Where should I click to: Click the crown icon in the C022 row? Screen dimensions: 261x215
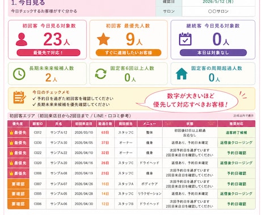point(11,153)
